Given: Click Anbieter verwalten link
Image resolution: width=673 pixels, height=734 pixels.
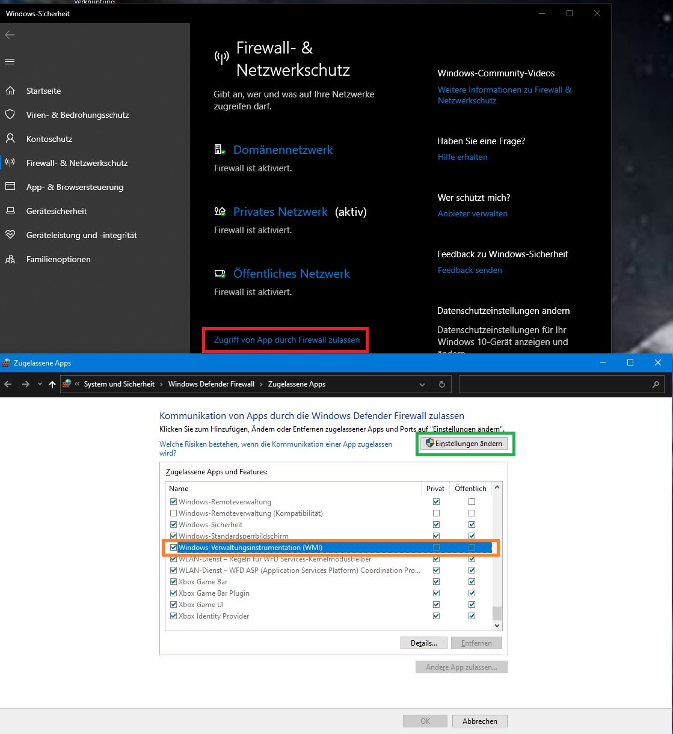Looking at the screenshot, I should (x=473, y=213).
